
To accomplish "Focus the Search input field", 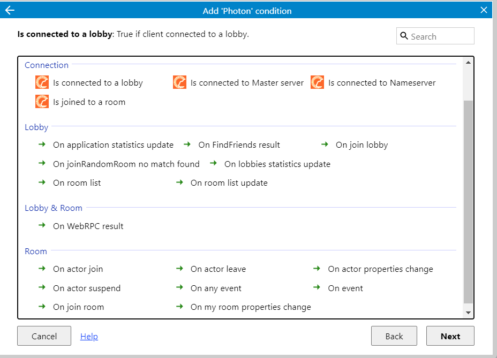I will [x=435, y=36].
